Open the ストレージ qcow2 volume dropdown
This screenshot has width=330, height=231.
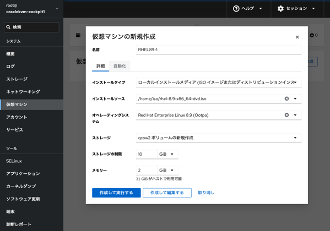pyautogui.click(x=219, y=138)
